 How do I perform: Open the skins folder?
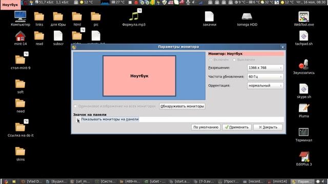point(20,151)
